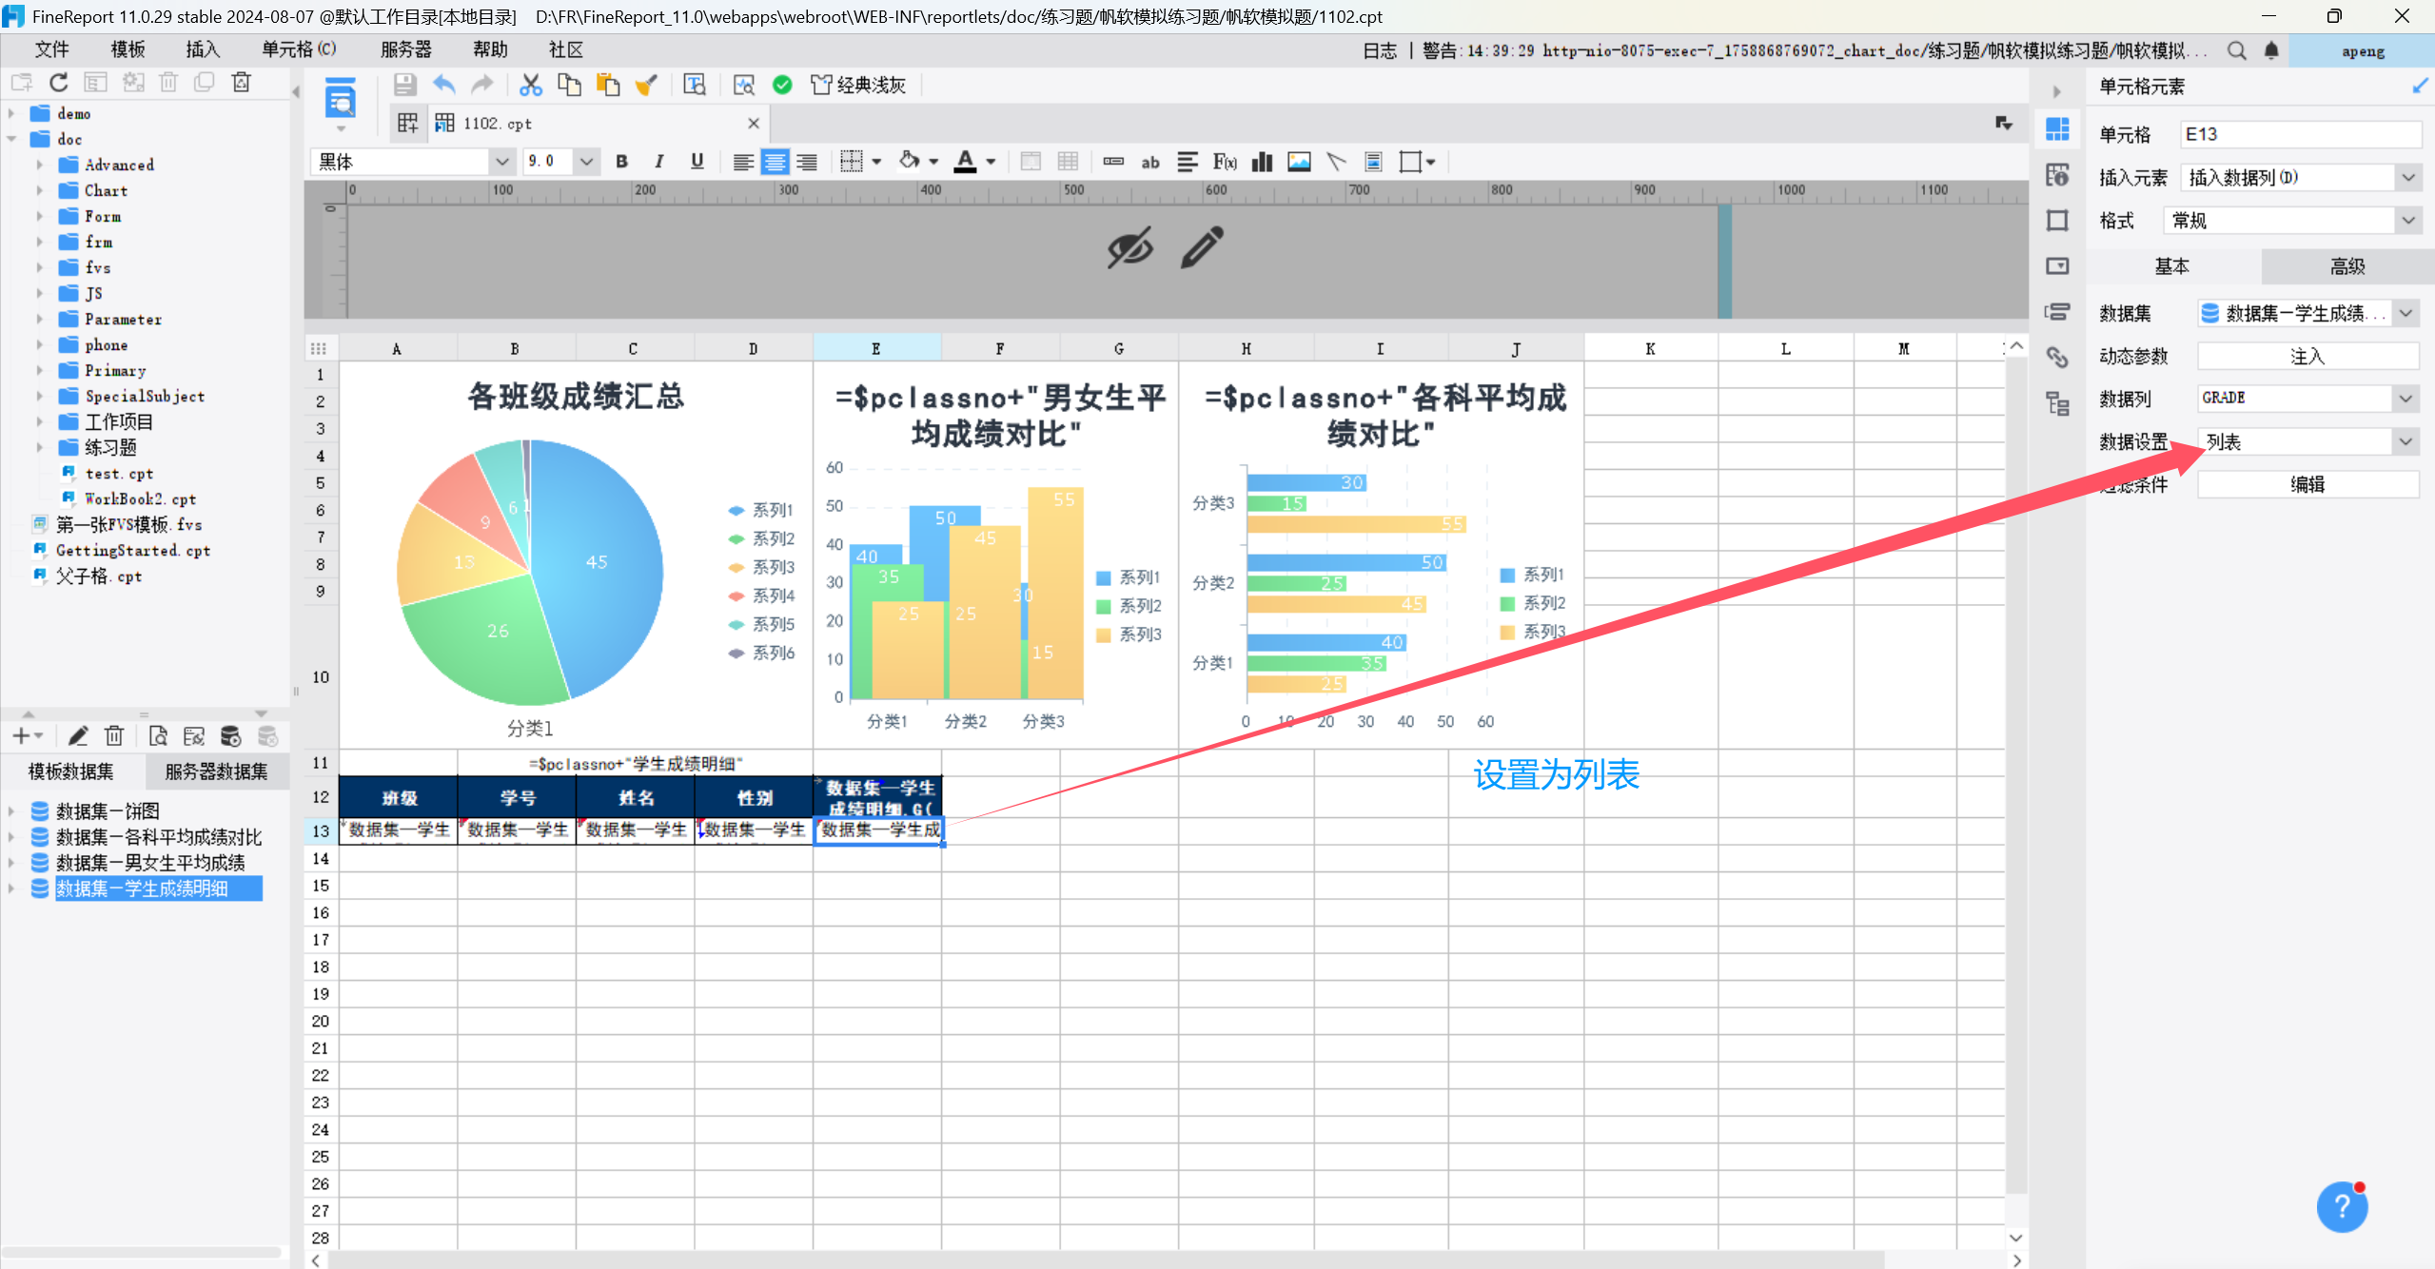Expand the Chart folder in tree
Viewport: 2435px width, 1269px height.
pyautogui.click(x=39, y=190)
